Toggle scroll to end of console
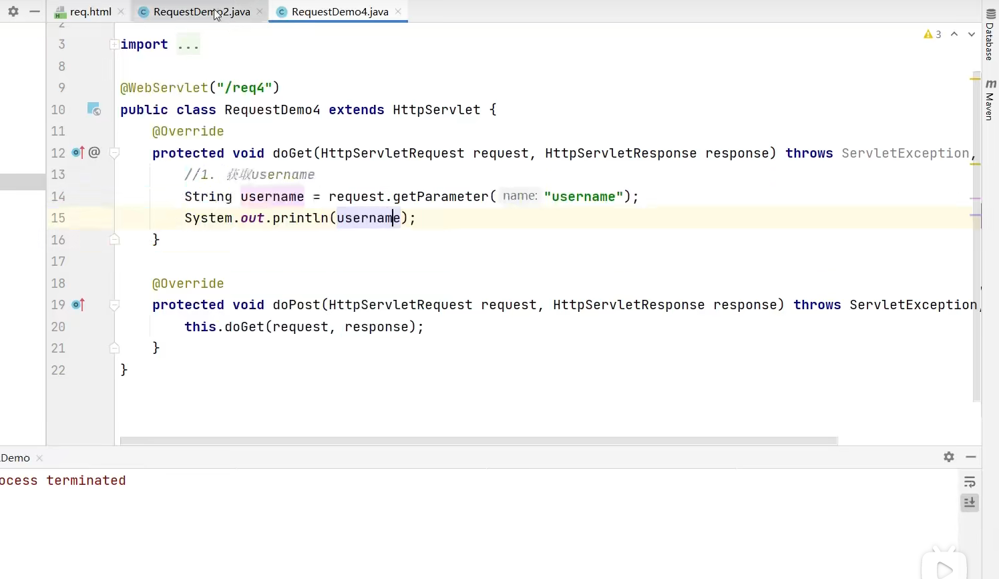 pyautogui.click(x=970, y=502)
